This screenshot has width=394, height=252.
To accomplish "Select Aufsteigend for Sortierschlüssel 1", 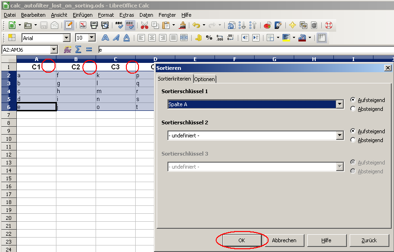I will [x=353, y=100].
